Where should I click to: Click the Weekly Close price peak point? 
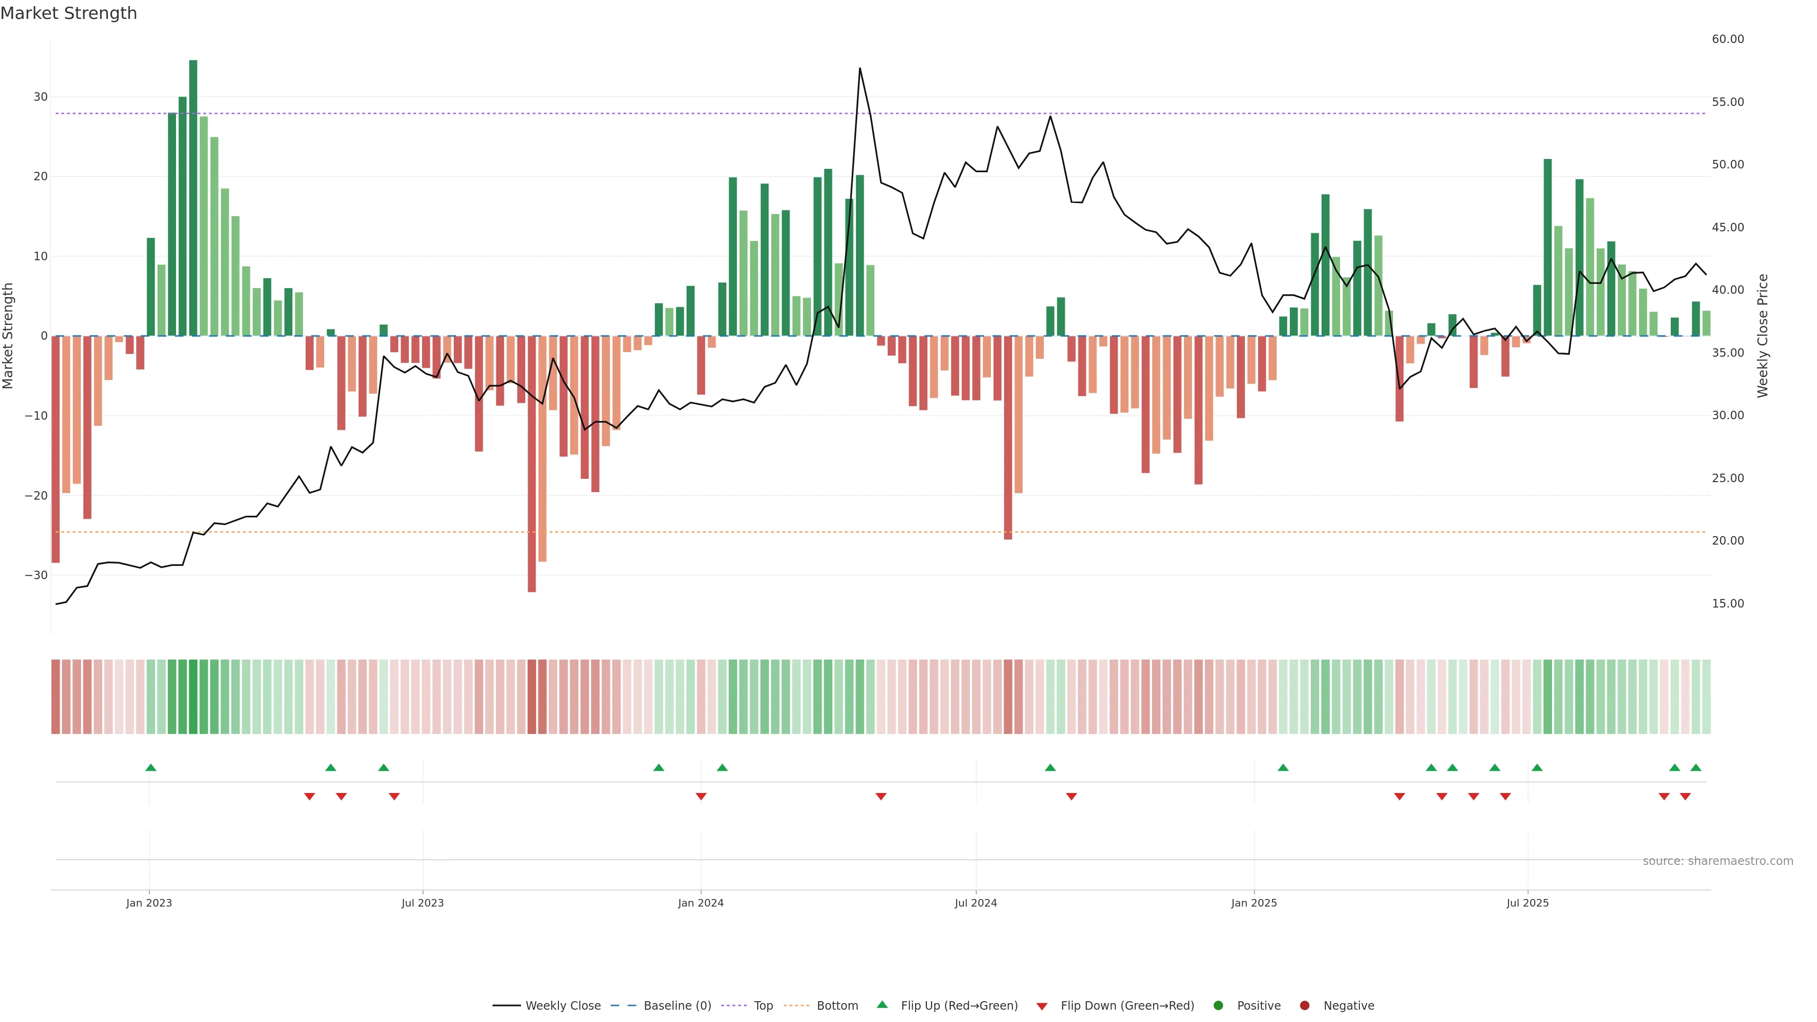point(860,69)
